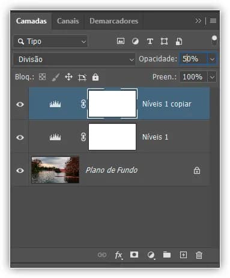Click the Preen.: label
230x278 pixels.
165,77
